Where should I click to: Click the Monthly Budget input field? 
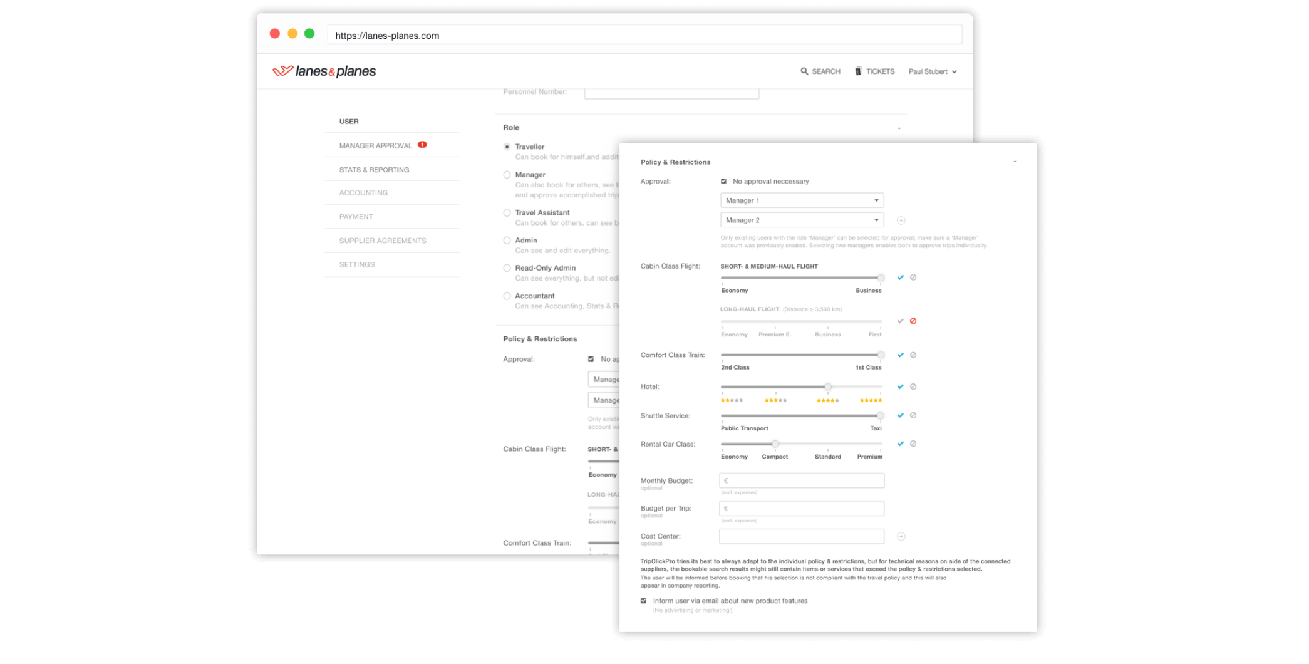(x=802, y=480)
